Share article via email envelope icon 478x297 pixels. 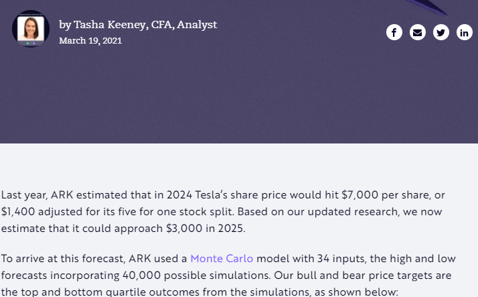tap(418, 32)
